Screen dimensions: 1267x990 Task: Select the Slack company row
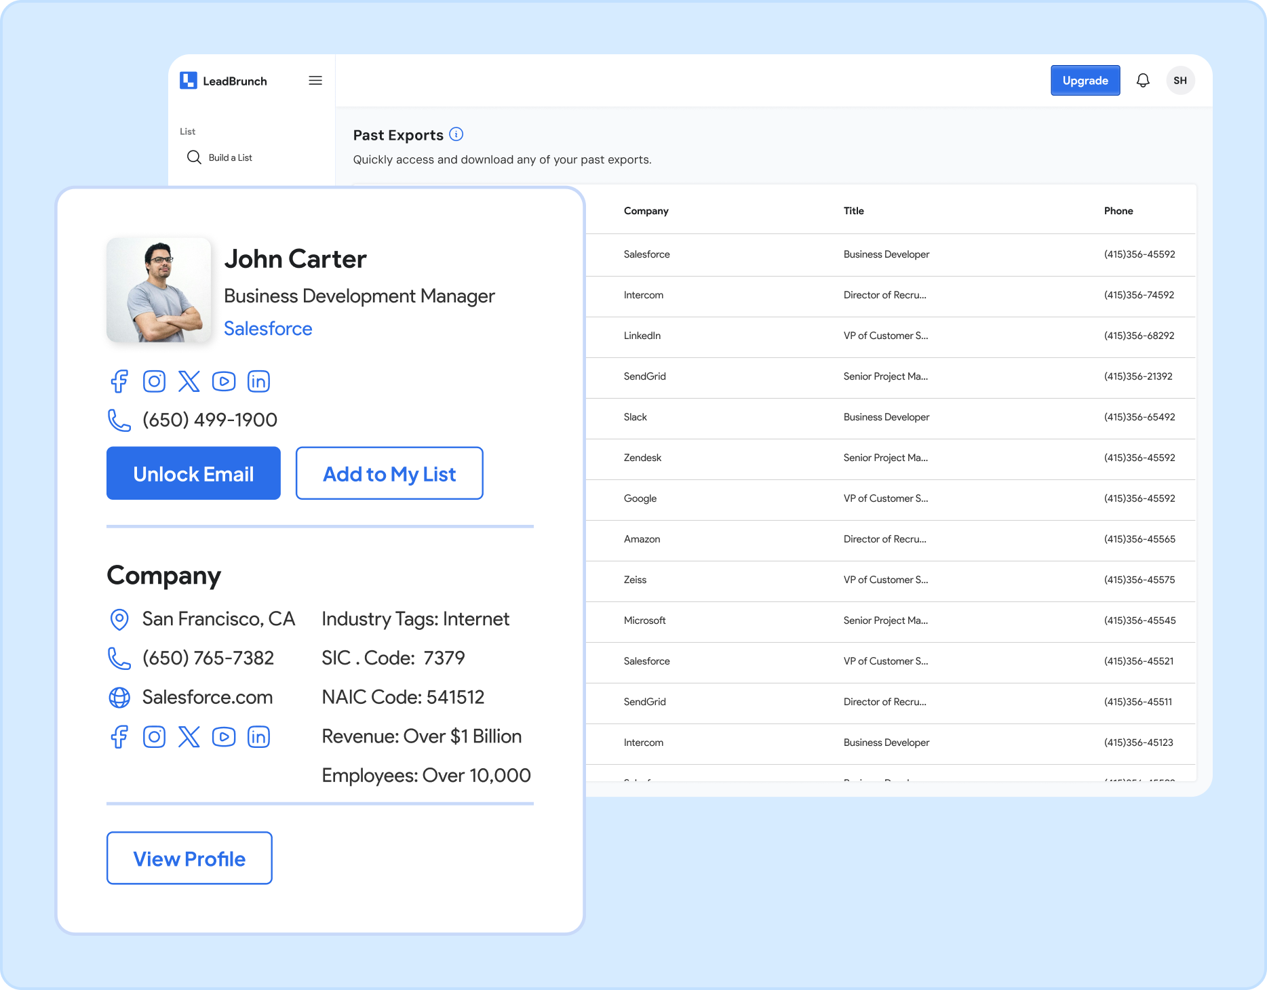[x=891, y=417]
